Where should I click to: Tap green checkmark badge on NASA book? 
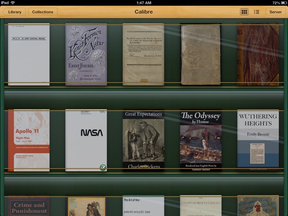coord(103,168)
